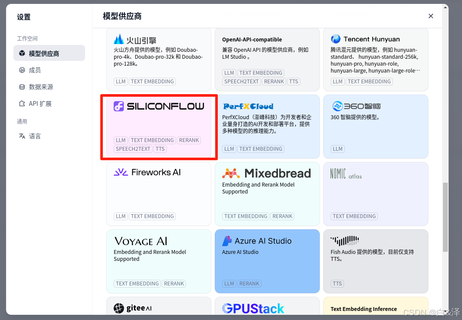Click the Voyage AI logo
462x320 pixels.
pyautogui.click(x=141, y=241)
